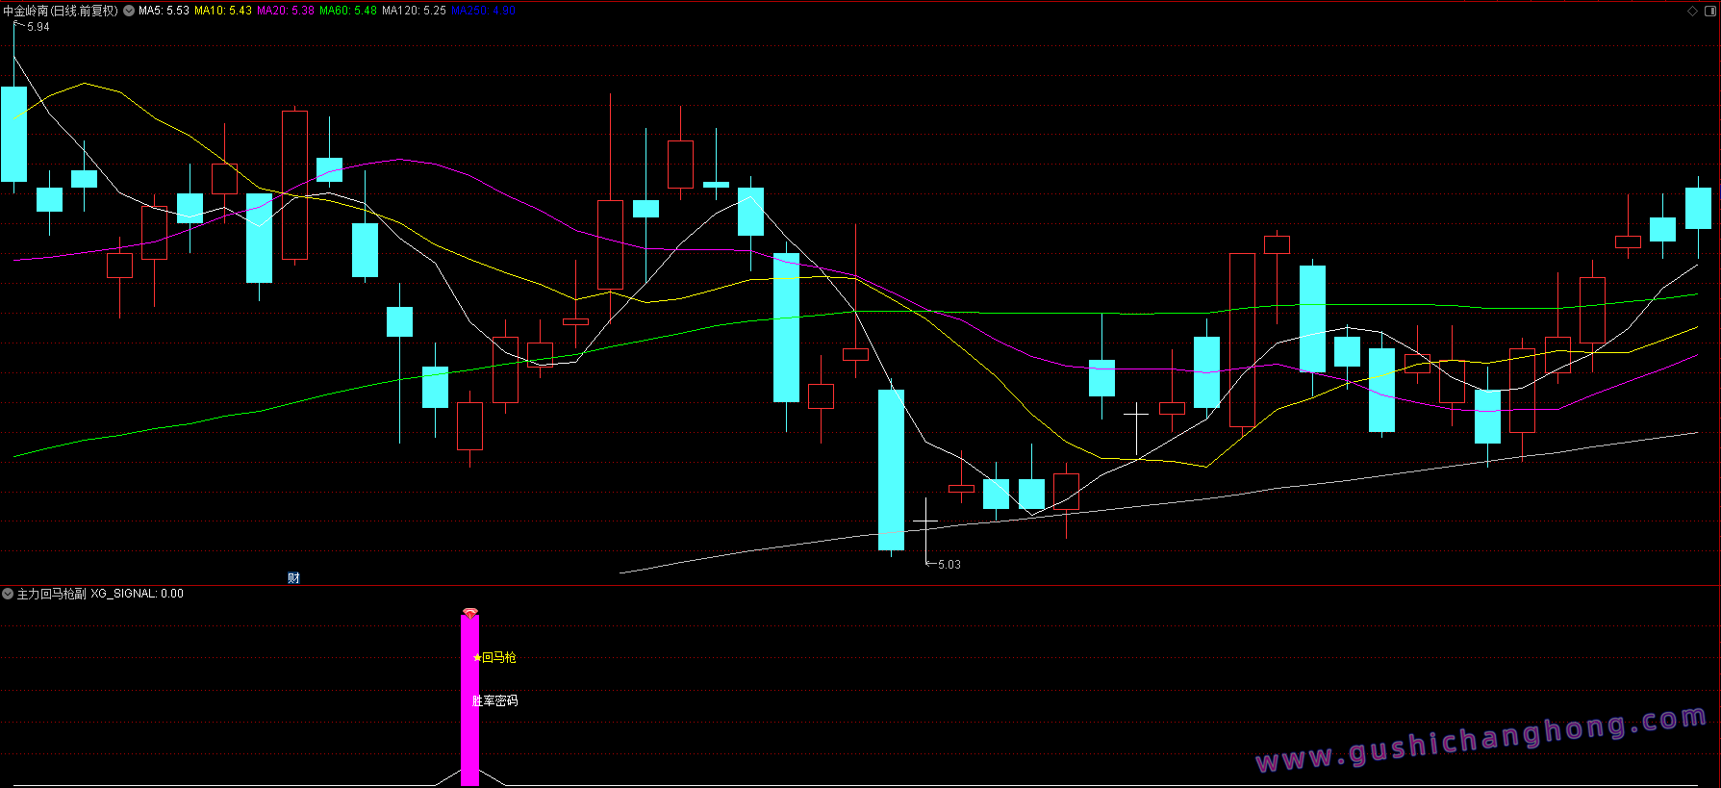Click the diamond icon in top-right corner
Image resolution: width=1721 pixels, height=788 pixels.
(x=1693, y=11)
